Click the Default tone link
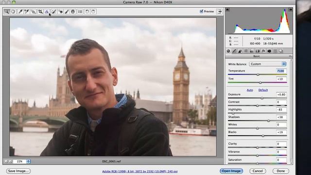This screenshot has width=311, height=175. coord(263,90)
